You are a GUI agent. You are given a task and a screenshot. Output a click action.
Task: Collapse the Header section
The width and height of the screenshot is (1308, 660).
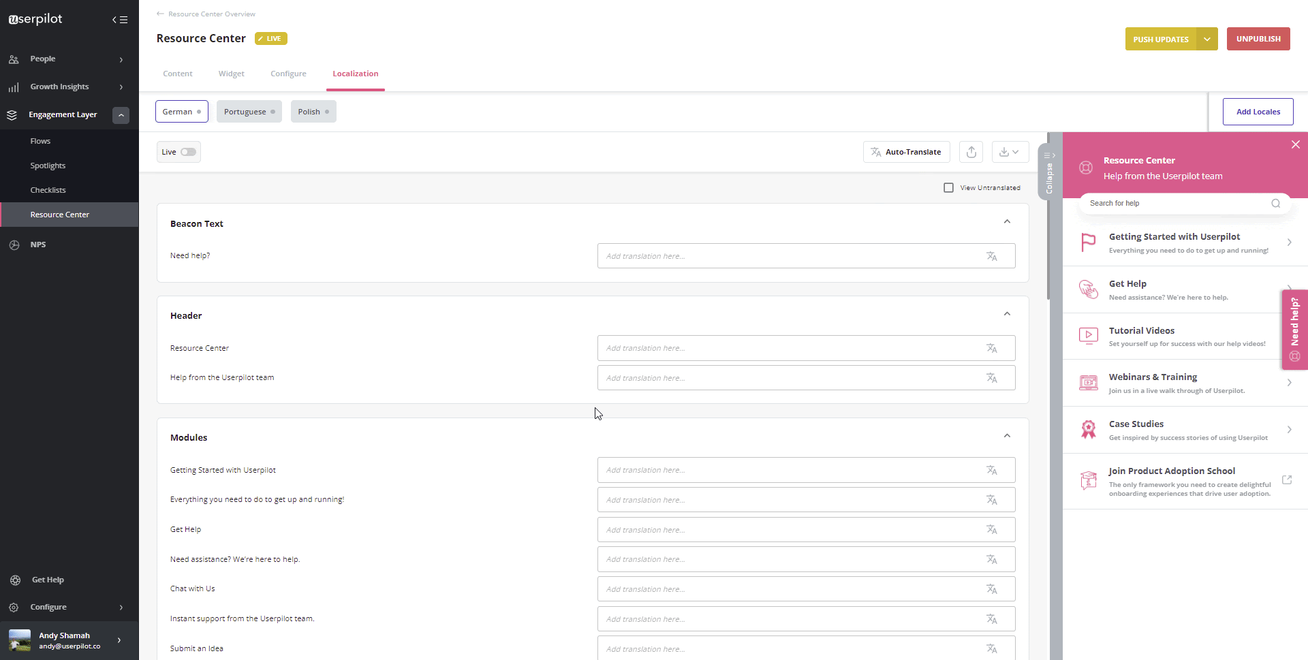[x=1007, y=314]
